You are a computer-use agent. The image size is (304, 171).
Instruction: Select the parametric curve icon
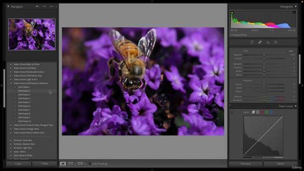(253, 112)
